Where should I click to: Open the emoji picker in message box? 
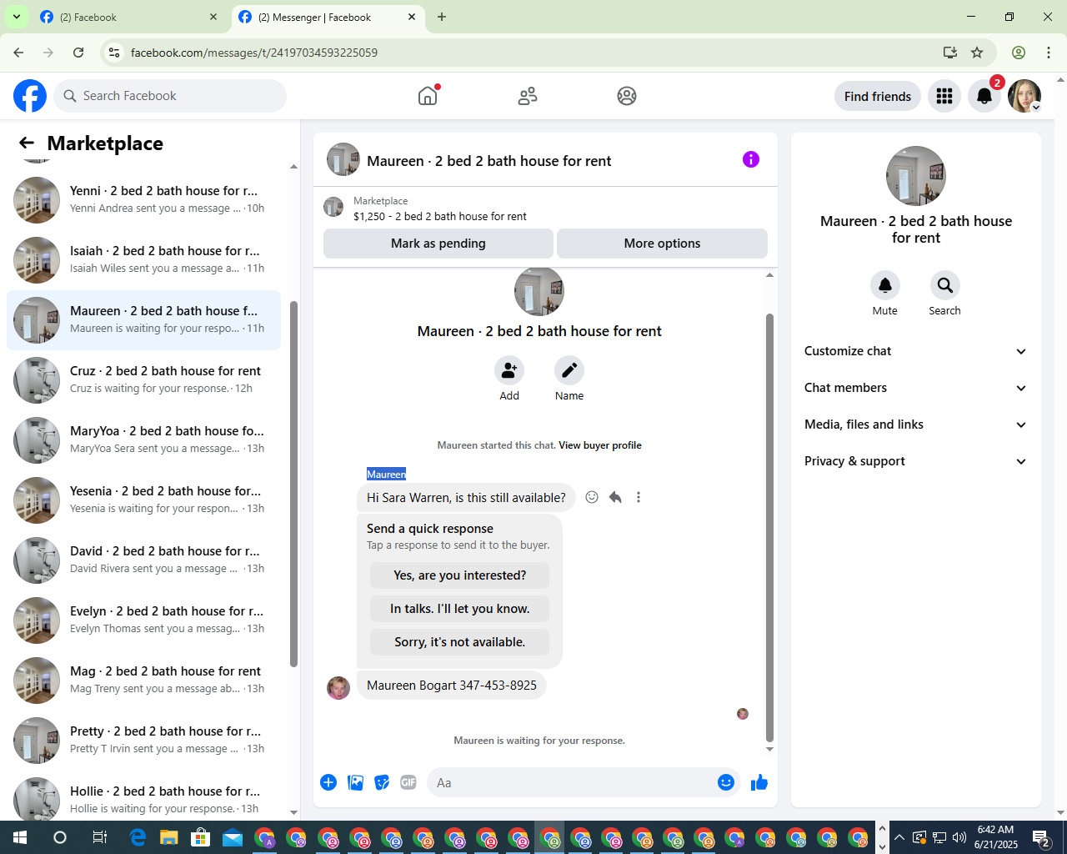[726, 782]
